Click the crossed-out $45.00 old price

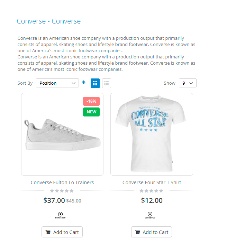coord(74,201)
